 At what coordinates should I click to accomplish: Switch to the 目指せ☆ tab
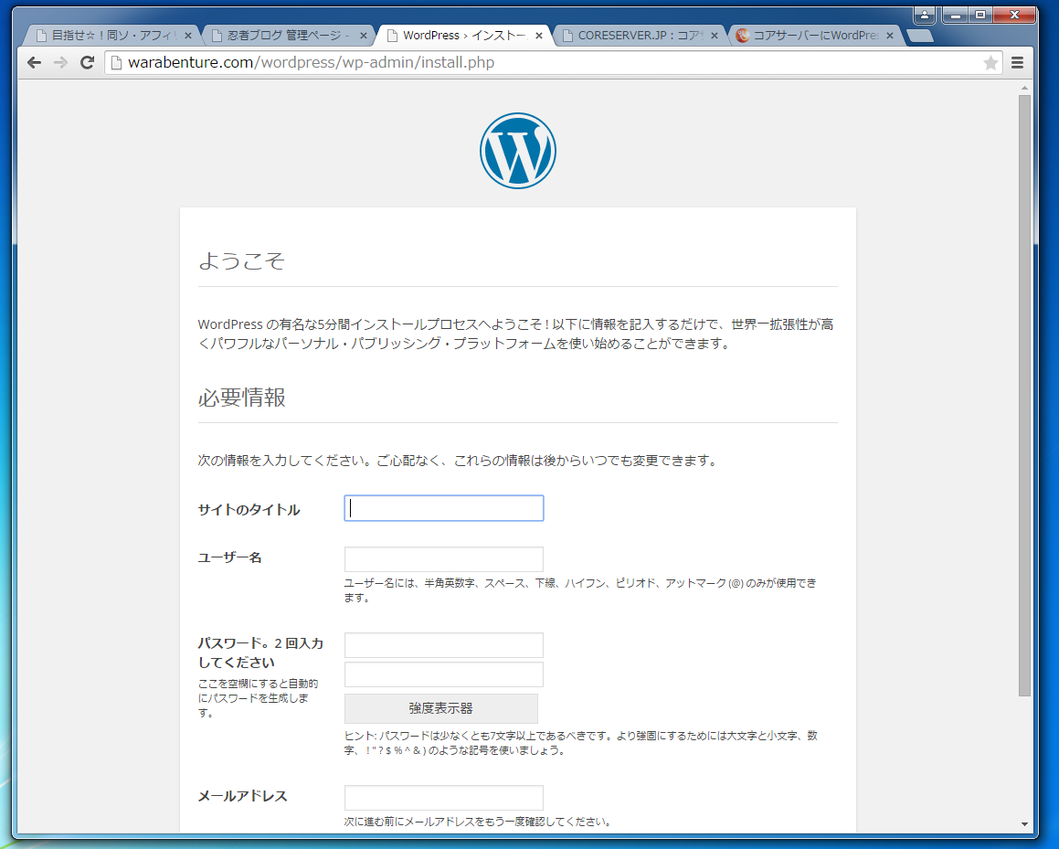[x=111, y=35]
